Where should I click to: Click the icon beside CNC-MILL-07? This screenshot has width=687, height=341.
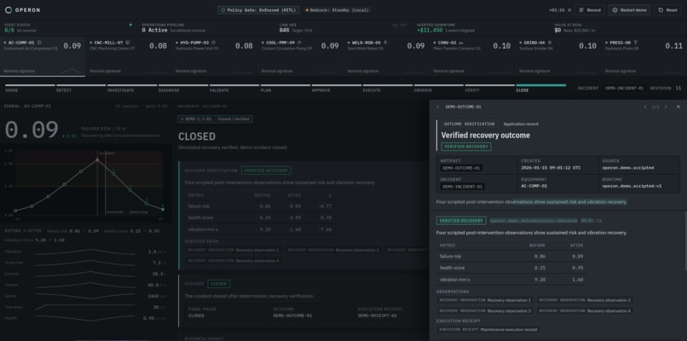coord(128,43)
